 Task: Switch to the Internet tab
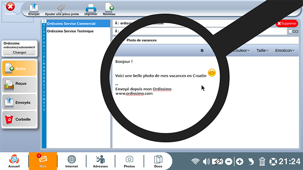(x=71, y=161)
